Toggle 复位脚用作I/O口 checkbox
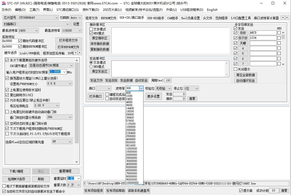The height and width of the screenshot is (195, 291). 7,95
